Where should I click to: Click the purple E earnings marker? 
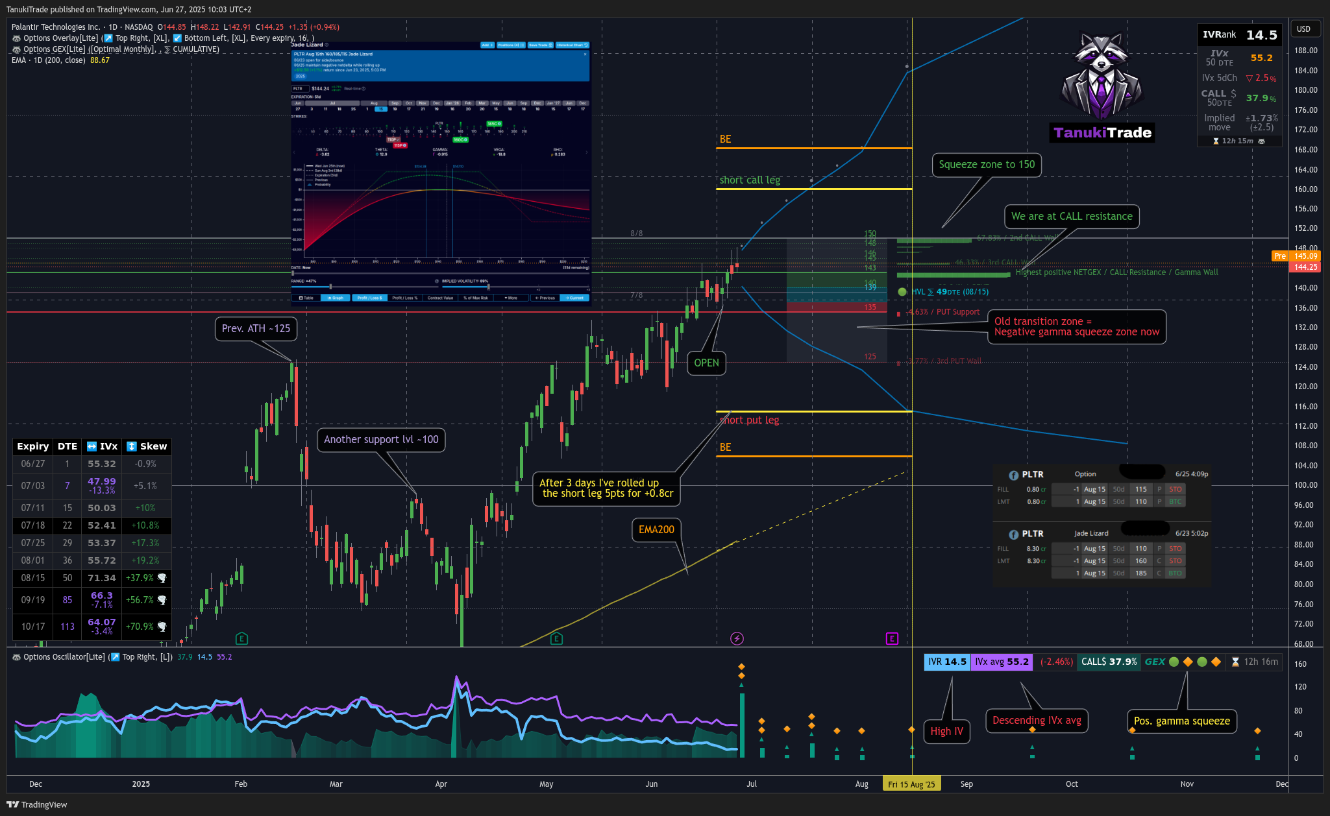892,639
